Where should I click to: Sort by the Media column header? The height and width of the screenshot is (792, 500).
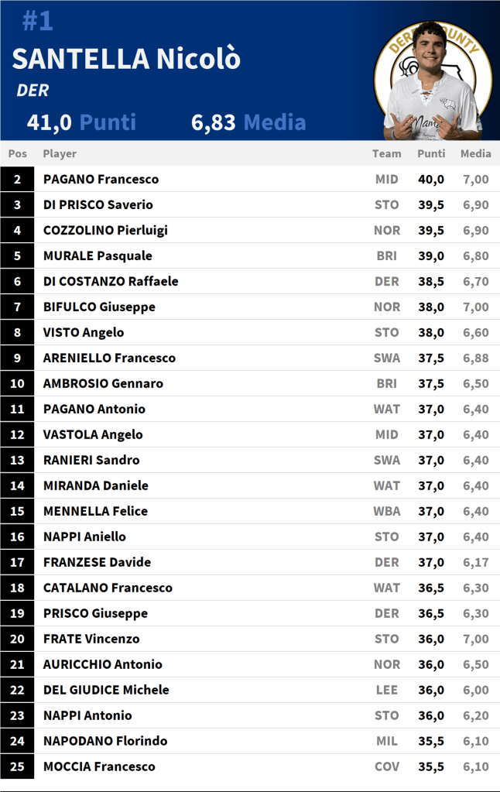click(475, 153)
